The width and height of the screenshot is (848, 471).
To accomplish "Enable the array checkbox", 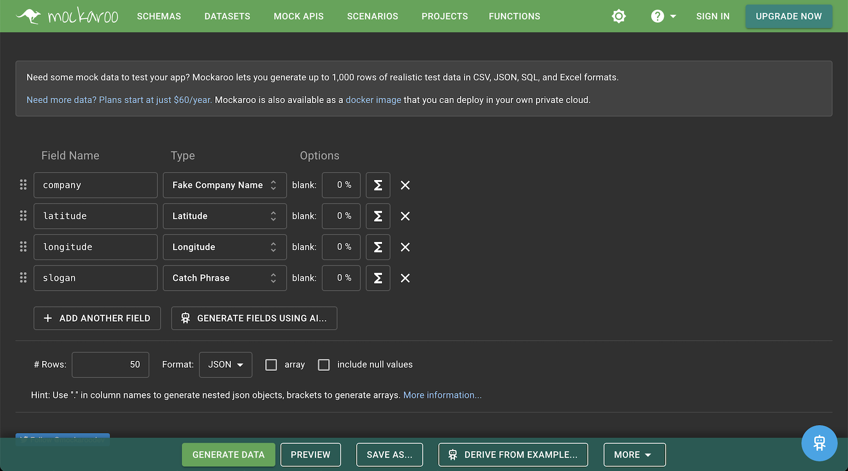I will tap(271, 365).
